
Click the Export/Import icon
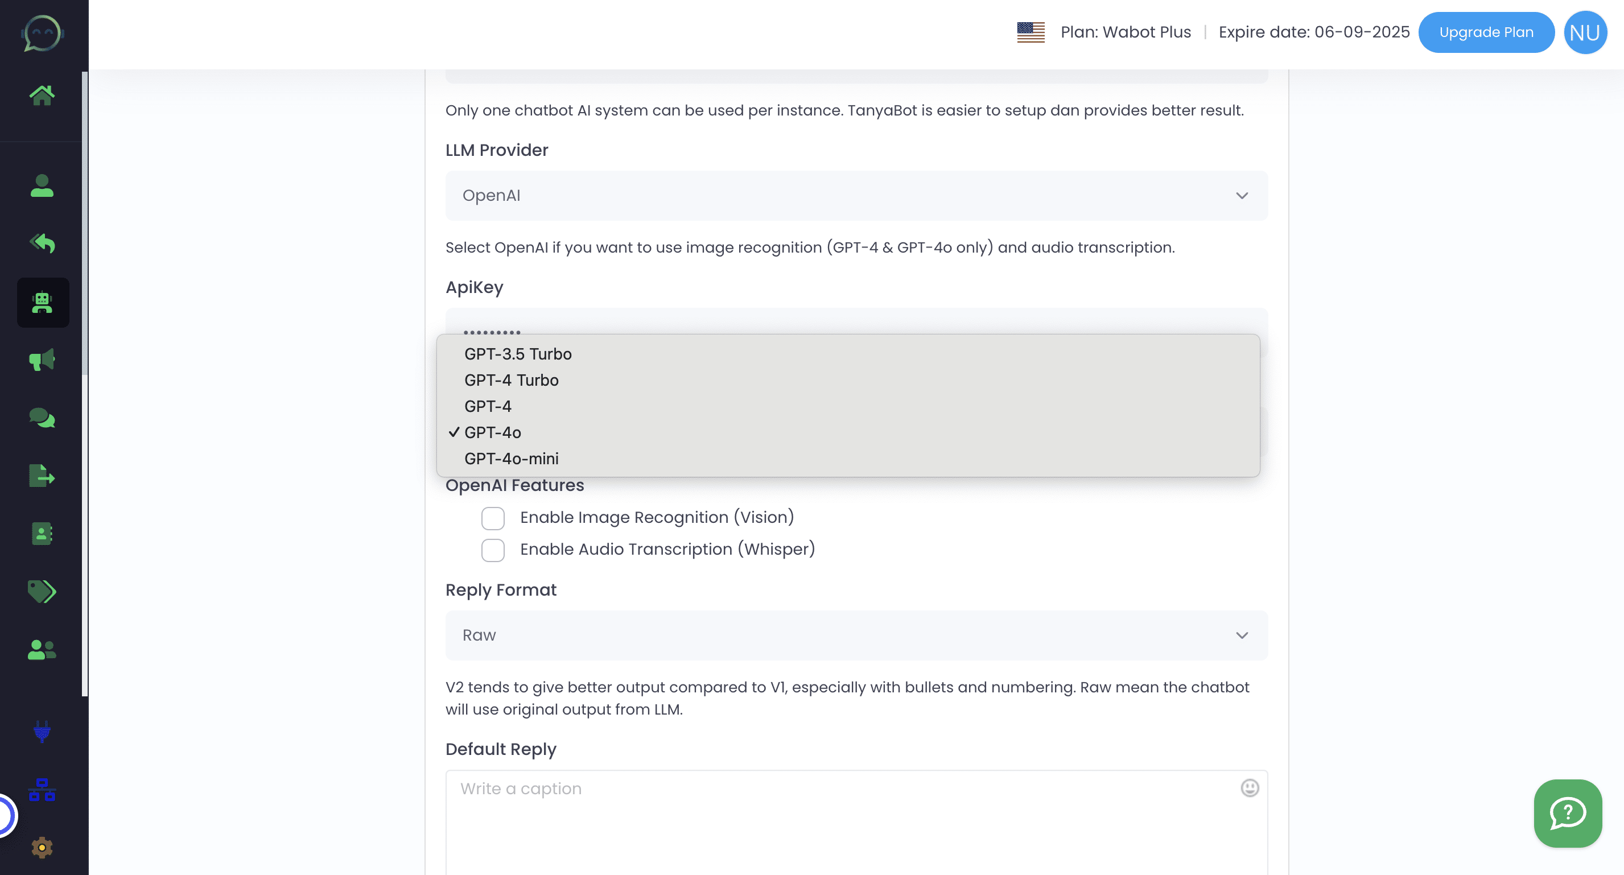click(42, 476)
